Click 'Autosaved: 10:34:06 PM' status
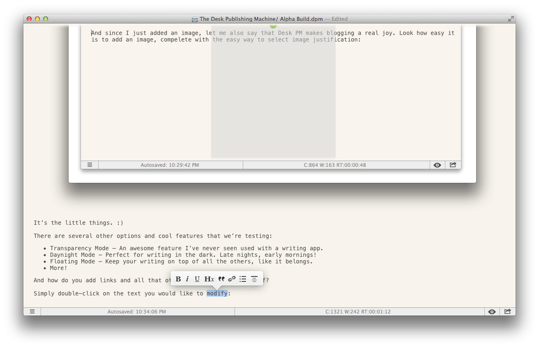 click(x=137, y=312)
